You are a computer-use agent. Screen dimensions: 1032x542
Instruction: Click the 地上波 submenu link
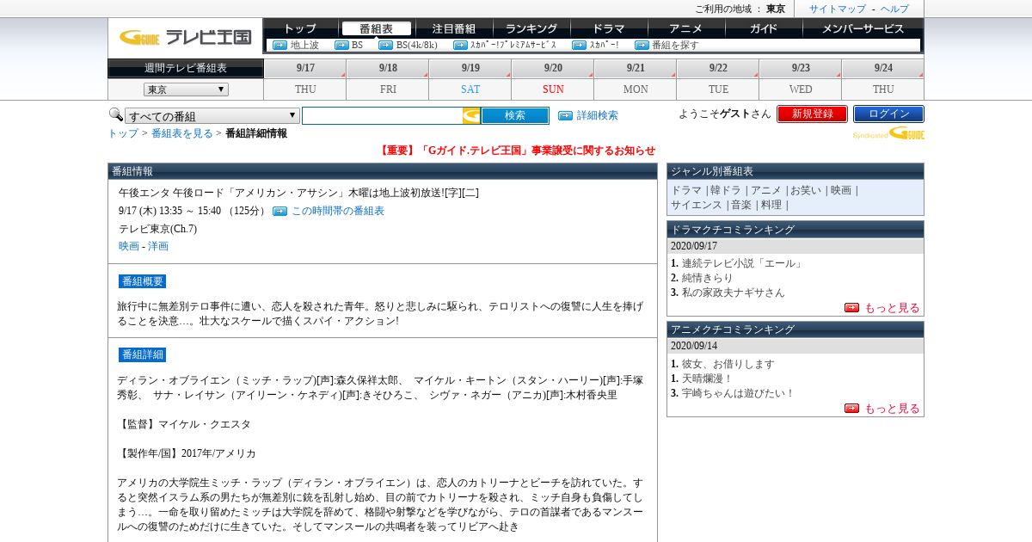pos(304,45)
